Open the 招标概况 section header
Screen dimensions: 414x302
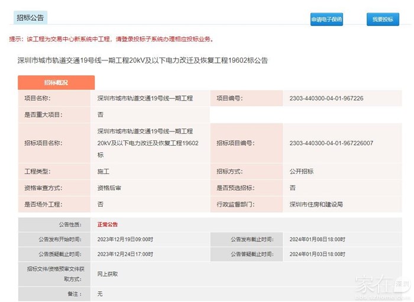pyautogui.click(x=56, y=82)
